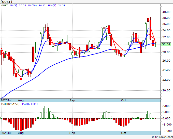Click the EMA(7) value 31.53
Image resolution: width=173 pixels, height=139 pixels.
pyautogui.click(x=62, y=6)
